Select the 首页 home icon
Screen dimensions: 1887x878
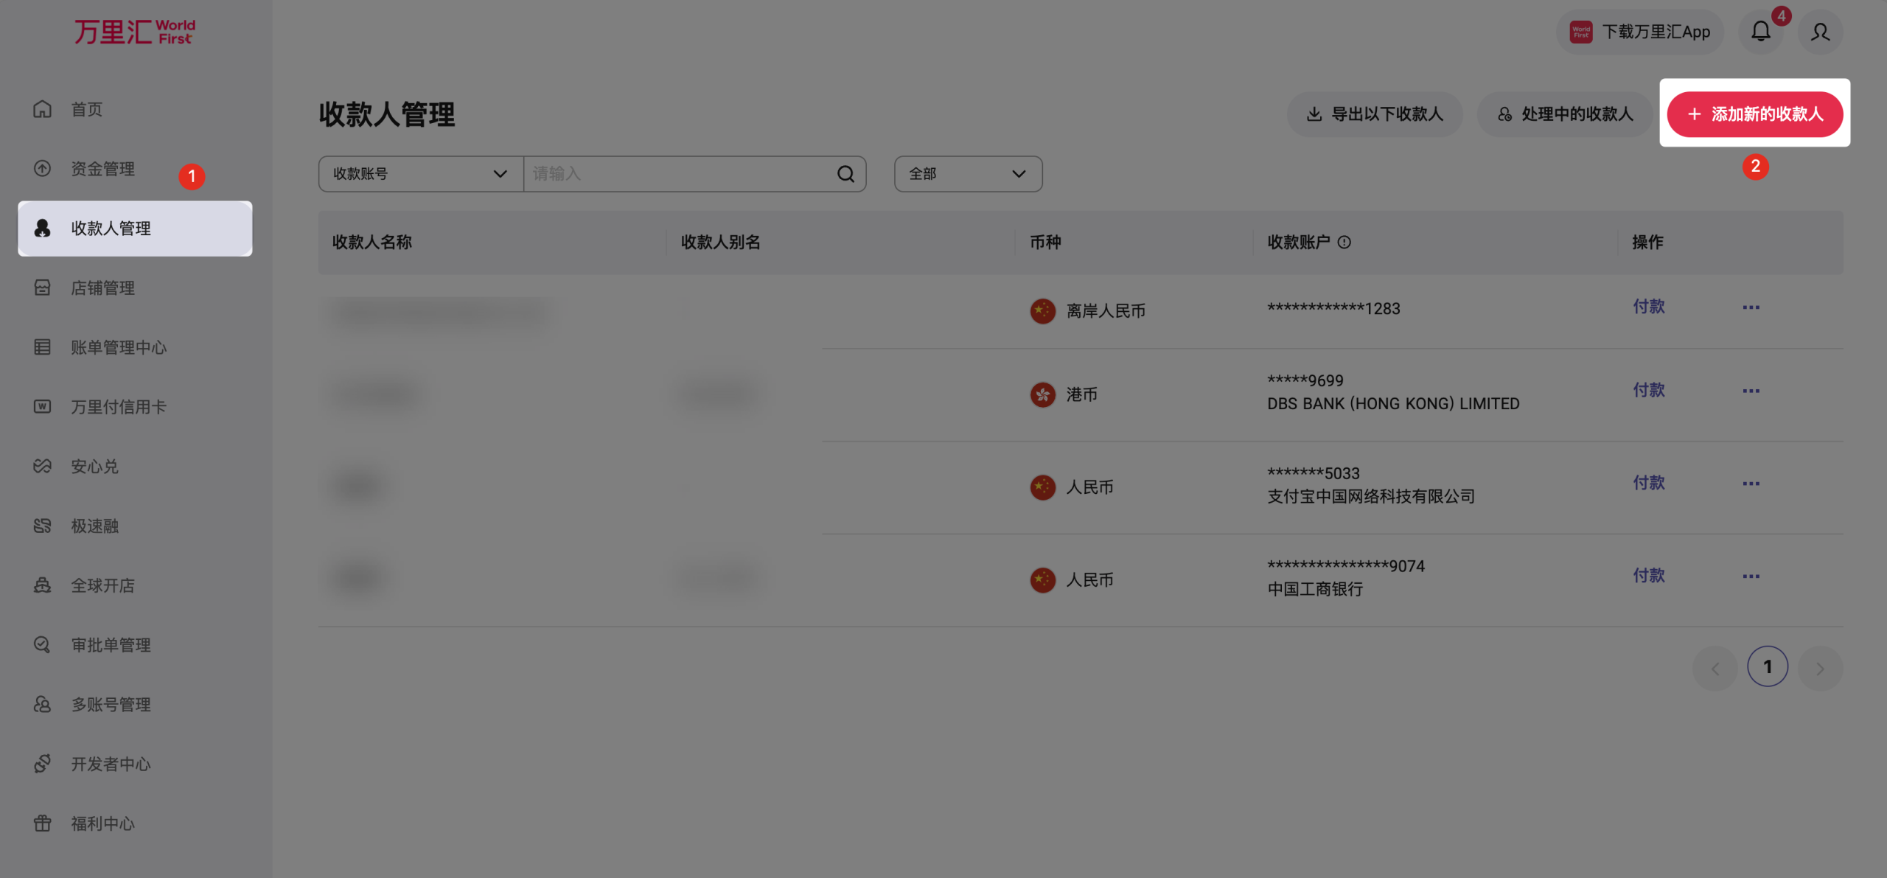point(42,109)
